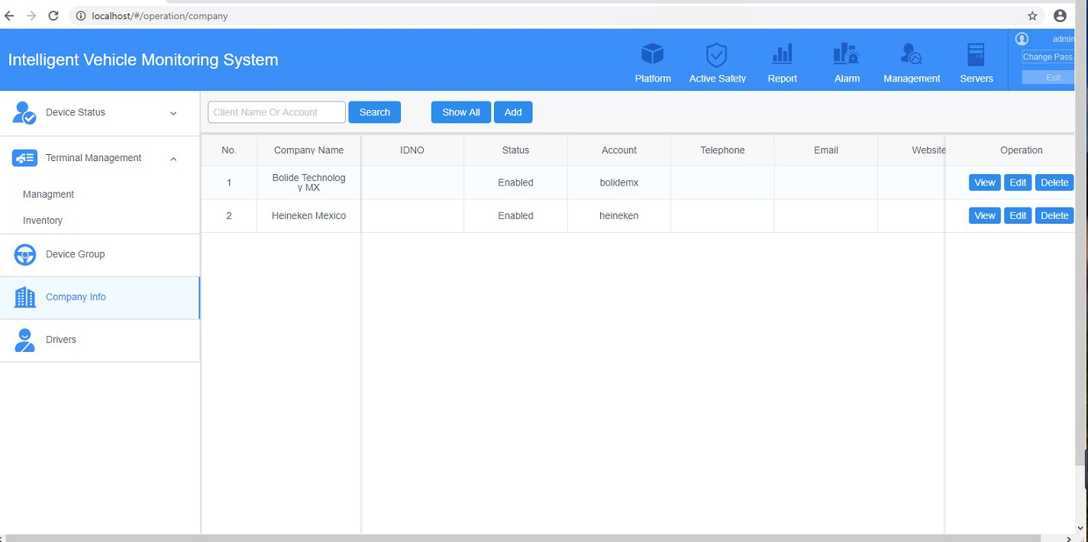The width and height of the screenshot is (1088, 542).
Task: Collapse the Terminal Management menu chevron
Action: pos(173,159)
